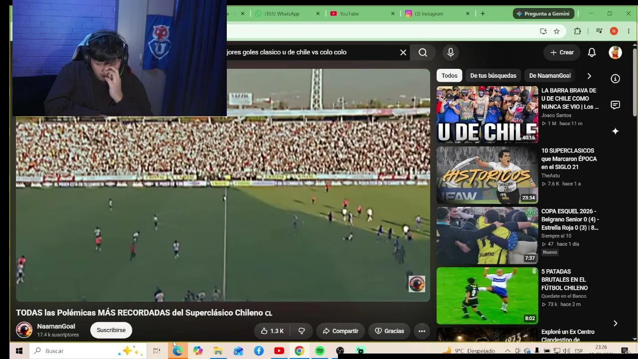Click the title 10 SUPERCLASICOS que Marcaron ÉPOCA
The width and height of the screenshot is (638, 359).
[x=569, y=159]
